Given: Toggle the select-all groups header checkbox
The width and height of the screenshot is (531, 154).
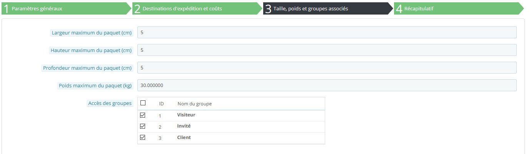Looking at the screenshot, I should point(143,103).
